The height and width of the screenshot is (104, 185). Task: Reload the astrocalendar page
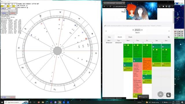click(110, 6)
